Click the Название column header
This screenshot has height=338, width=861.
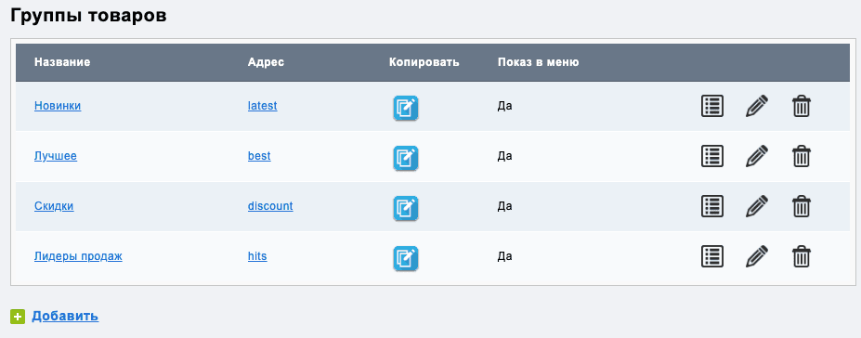tap(62, 62)
